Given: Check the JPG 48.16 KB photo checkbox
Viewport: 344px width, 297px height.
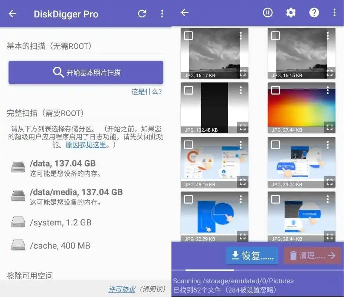Looking at the screenshot, I should (189, 145).
